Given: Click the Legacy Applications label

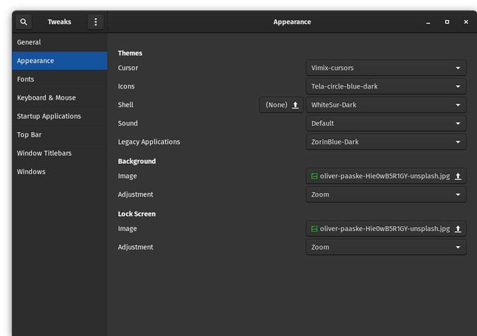Looking at the screenshot, I should point(149,142).
